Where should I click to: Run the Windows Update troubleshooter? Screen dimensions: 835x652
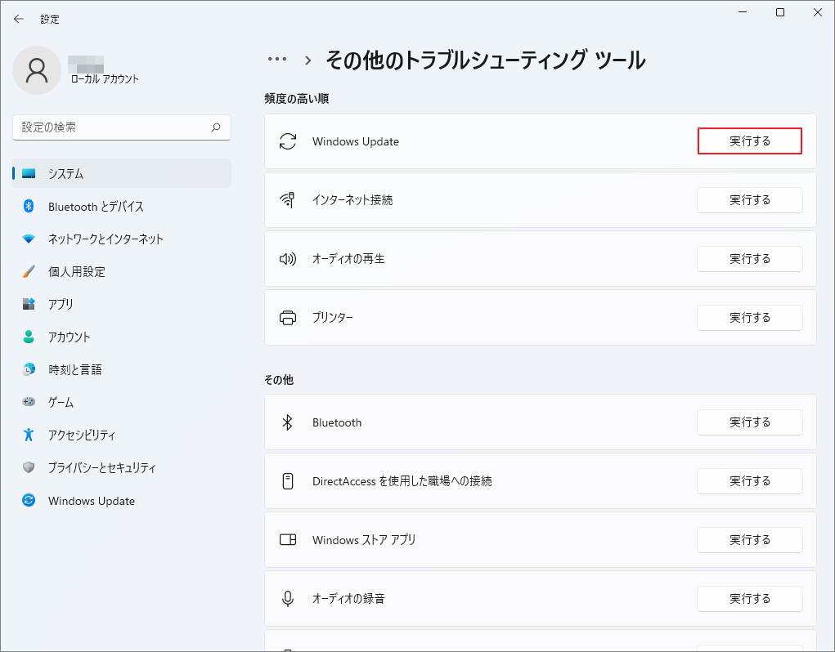[x=749, y=141]
